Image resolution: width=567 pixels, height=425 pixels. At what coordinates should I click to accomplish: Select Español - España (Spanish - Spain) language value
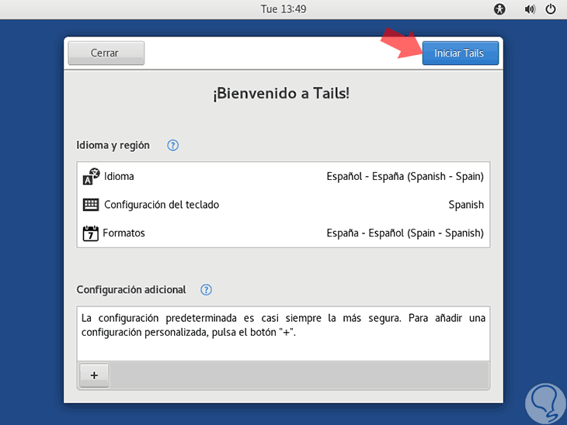point(405,176)
